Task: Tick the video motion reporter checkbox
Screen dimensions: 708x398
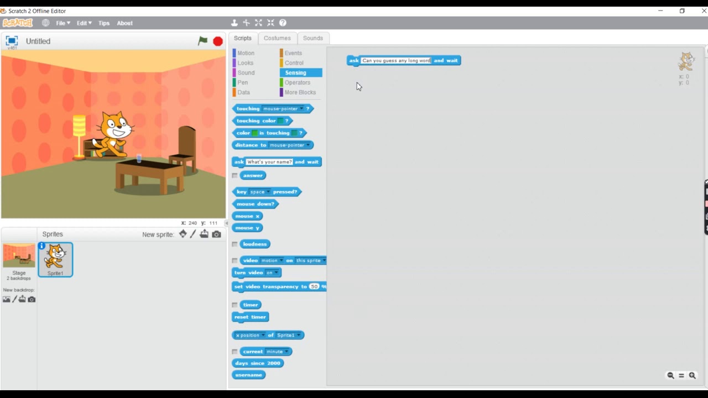Action: pos(235,260)
